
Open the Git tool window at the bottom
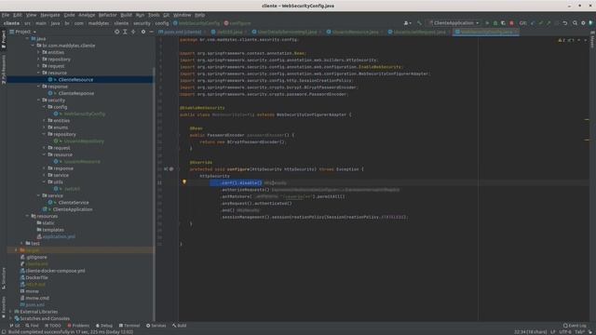[15, 326]
